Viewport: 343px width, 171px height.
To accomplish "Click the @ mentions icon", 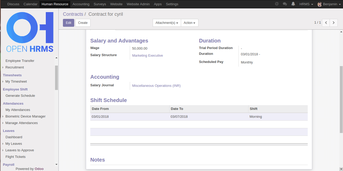I will pos(277,4).
